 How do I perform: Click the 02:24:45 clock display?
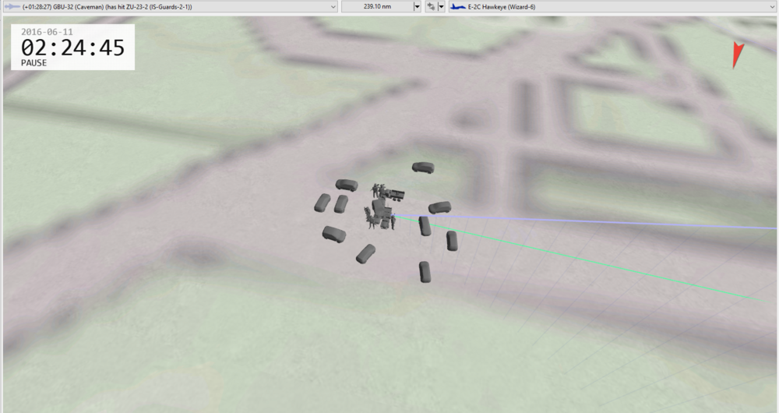point(72,48)
